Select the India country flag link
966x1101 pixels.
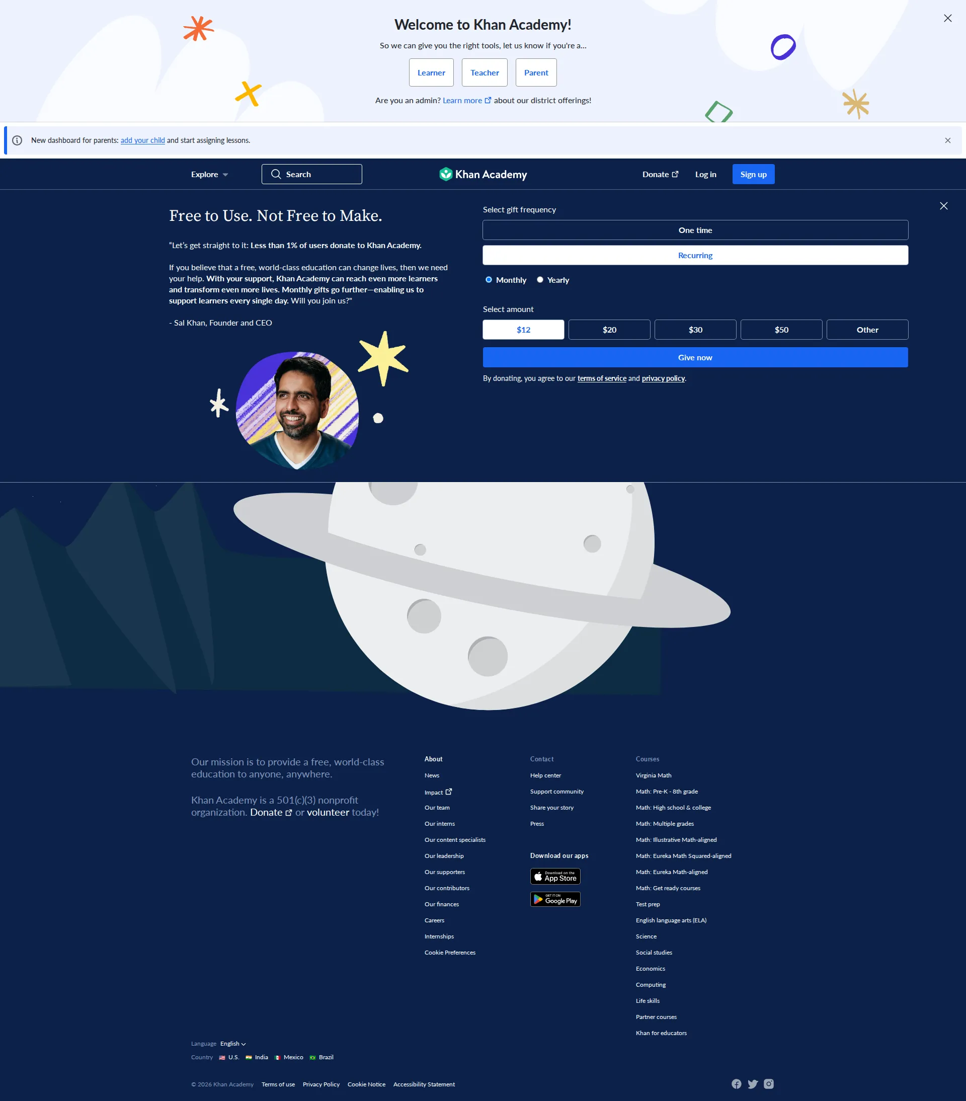tap(257, 1057)
